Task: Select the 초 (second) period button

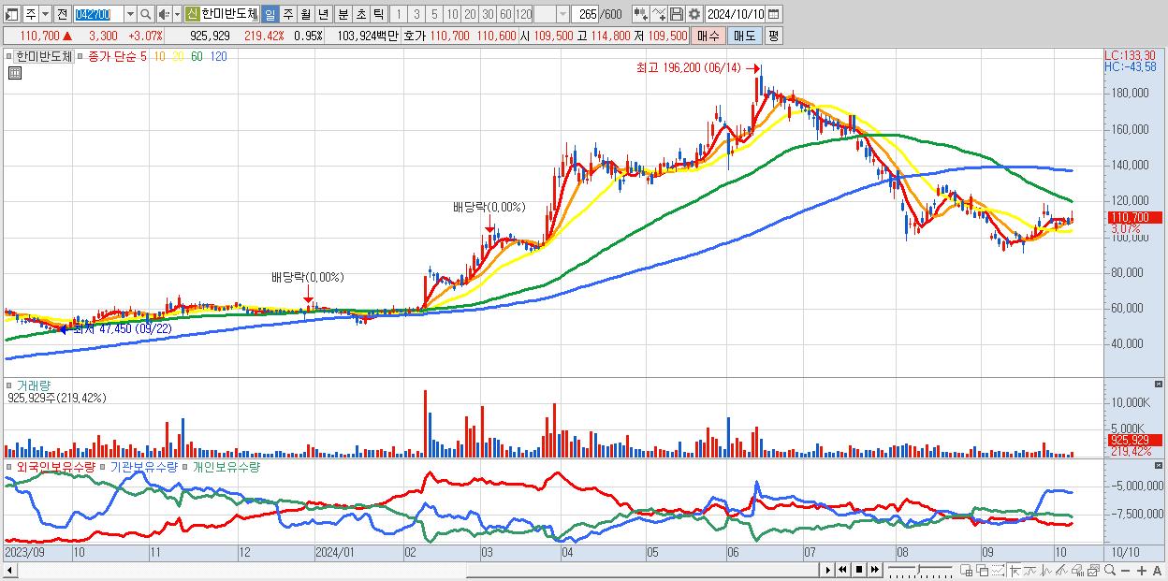Action: point(360,14)
